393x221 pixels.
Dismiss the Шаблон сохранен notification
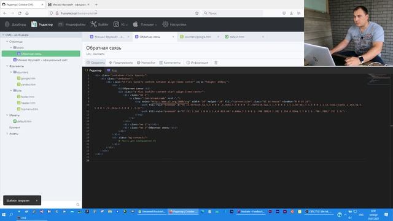pos(37,201)
